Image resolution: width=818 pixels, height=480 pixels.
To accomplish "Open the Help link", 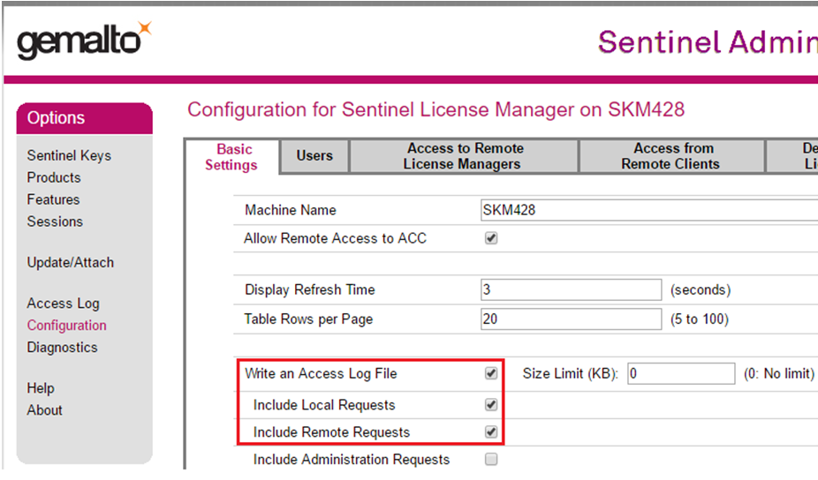I will coord(41,387).
